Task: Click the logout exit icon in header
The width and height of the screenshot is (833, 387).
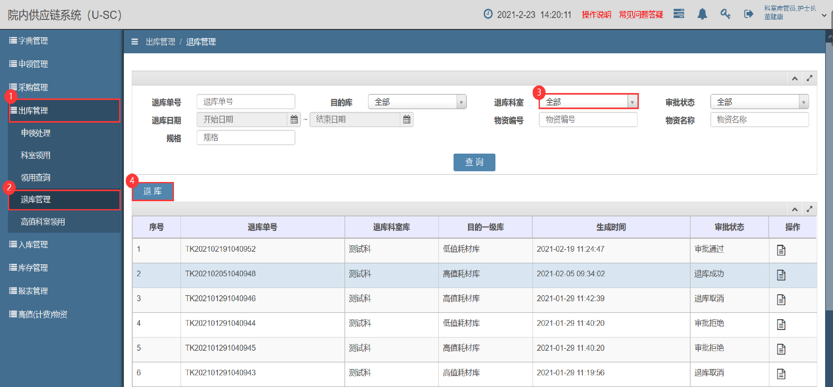Action: point(748,14)
